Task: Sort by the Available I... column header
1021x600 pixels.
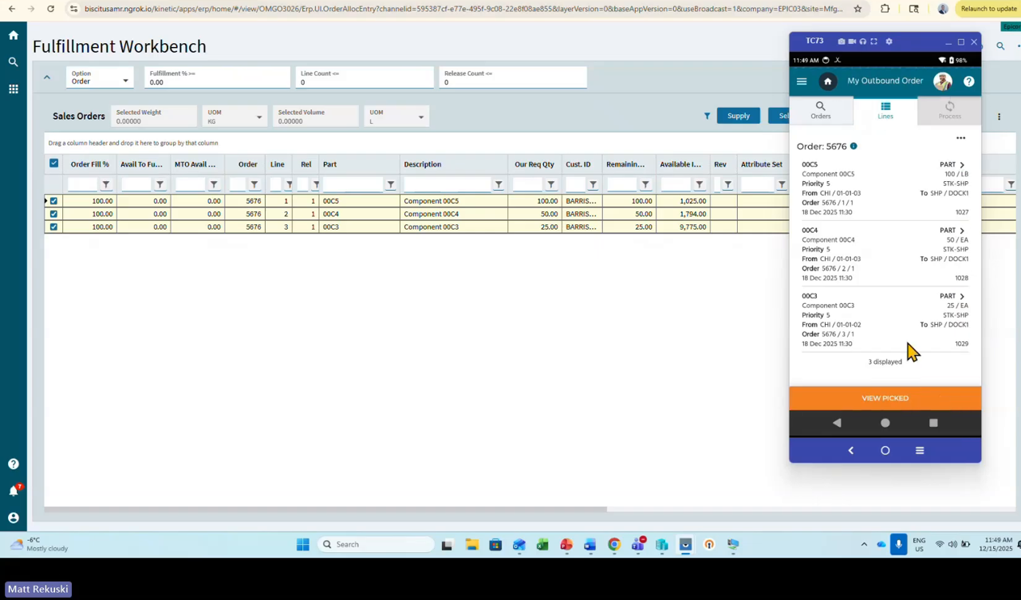Action: tap(682, 164)
